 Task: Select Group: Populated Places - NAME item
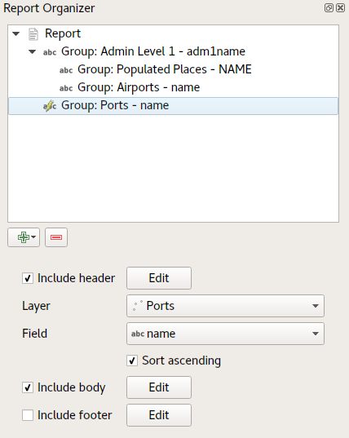point(165,69)
